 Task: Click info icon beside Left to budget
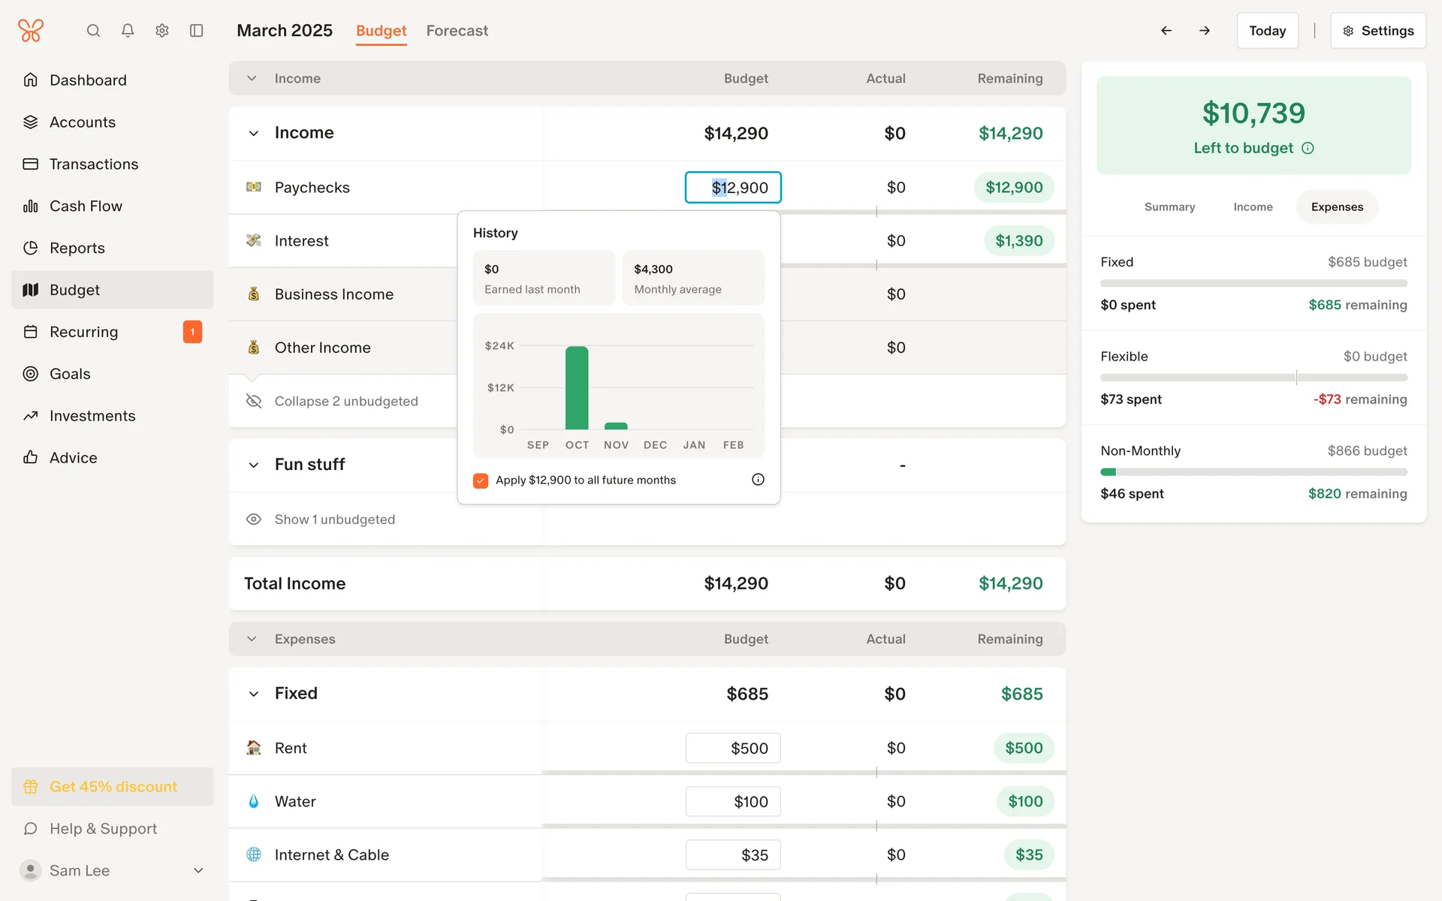click(1308, 148)
